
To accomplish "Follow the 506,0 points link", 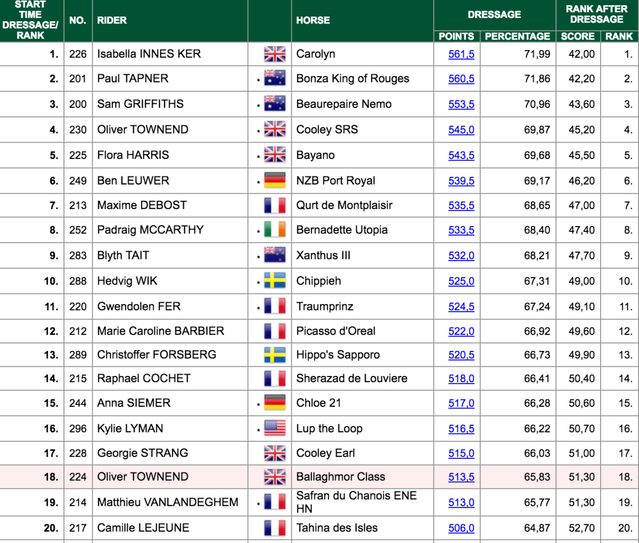I will 461,528.
